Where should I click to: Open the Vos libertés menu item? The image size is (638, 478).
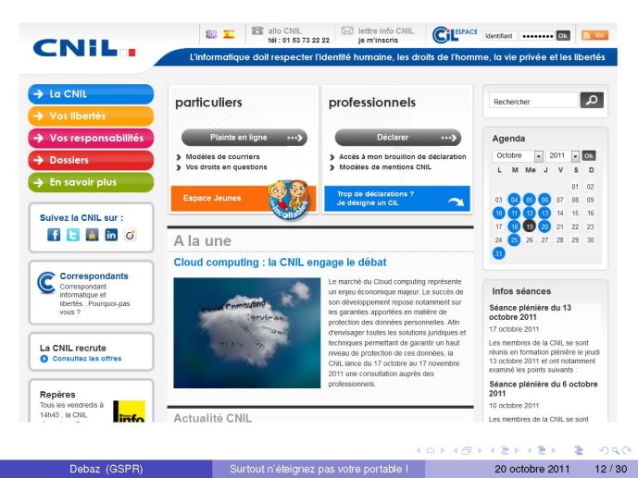91,116
